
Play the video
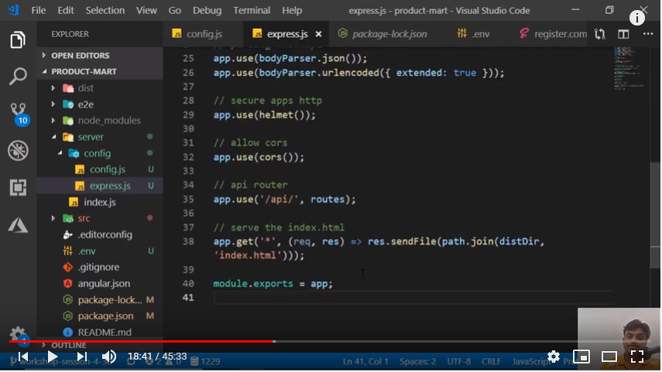(x=52, y=357)
